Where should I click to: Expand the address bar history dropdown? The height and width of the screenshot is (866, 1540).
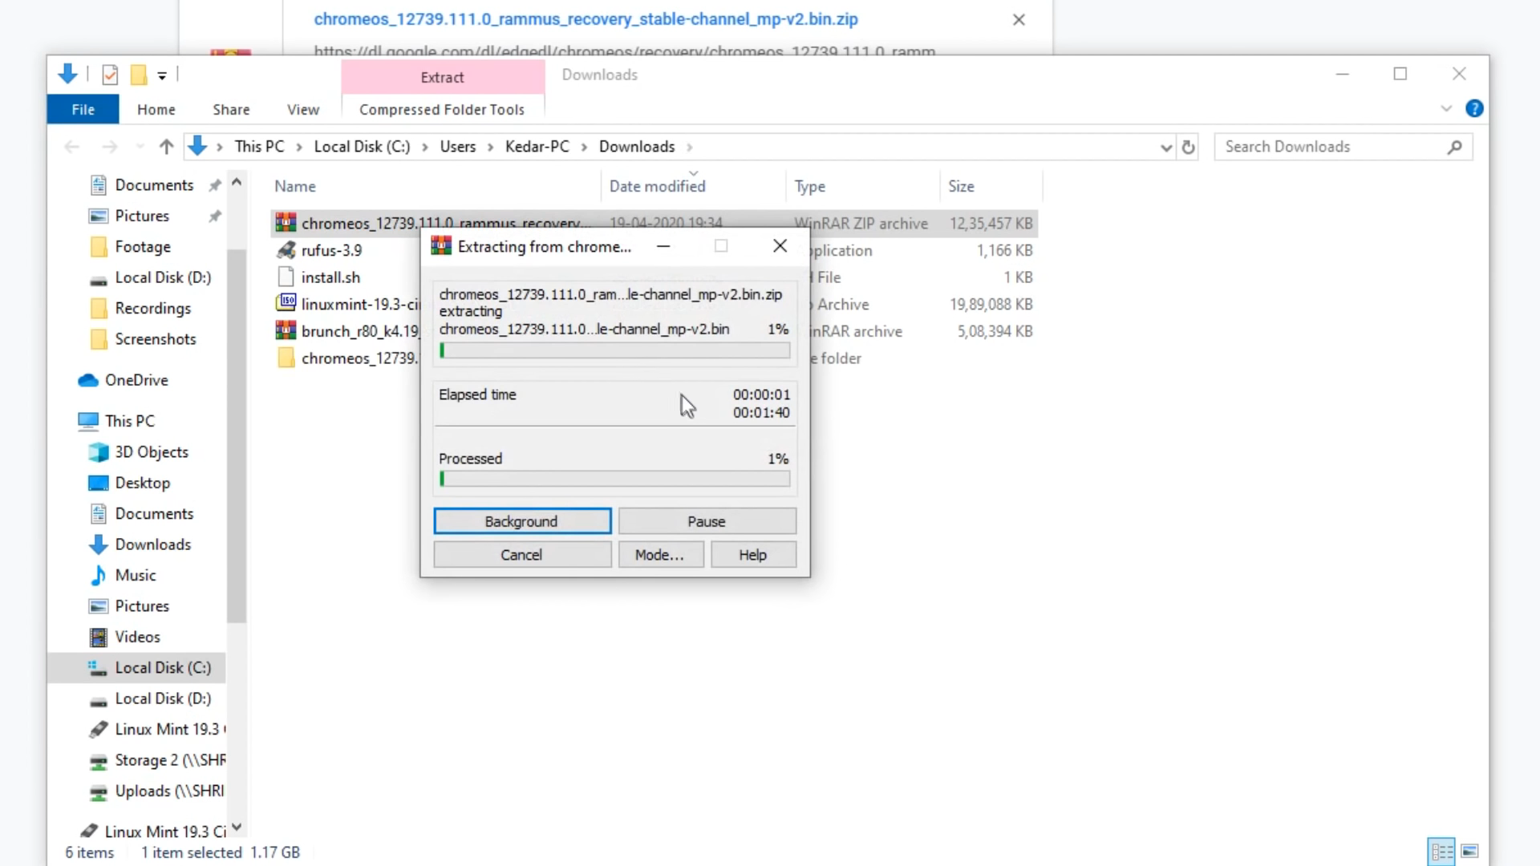click(x=1166, y=147)
